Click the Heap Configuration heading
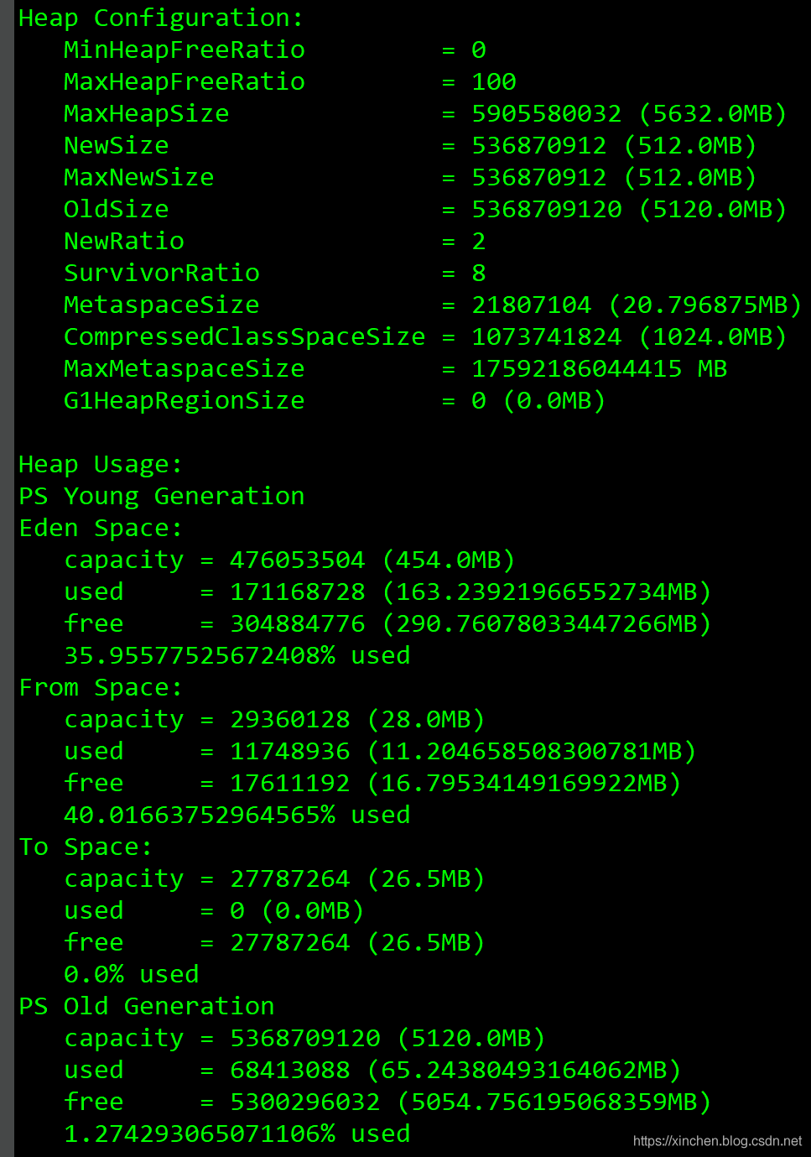This screenshot has height=1157, width=811. coord(161,18)
